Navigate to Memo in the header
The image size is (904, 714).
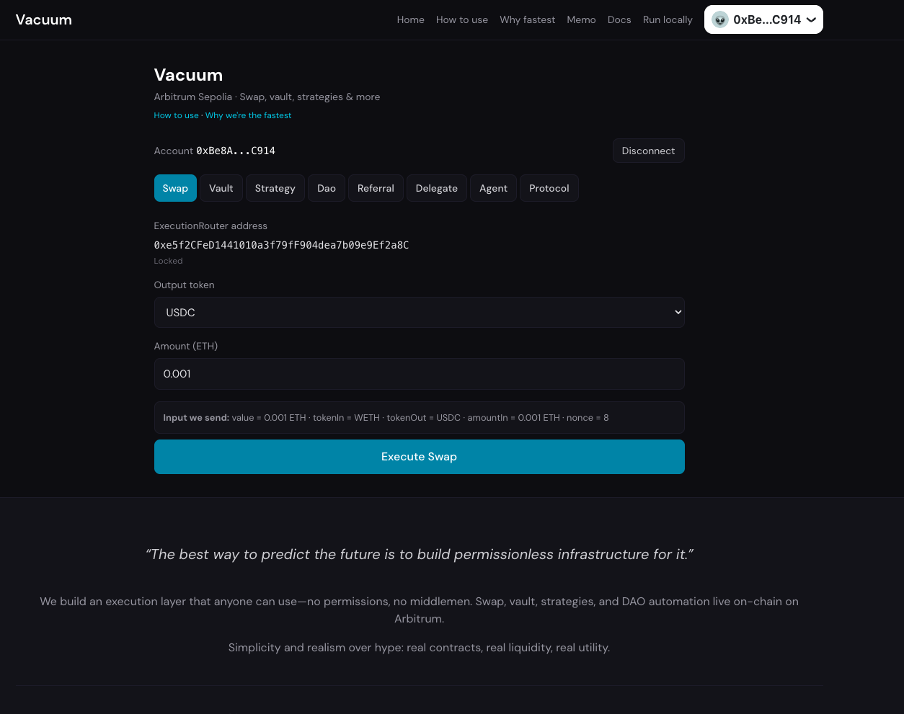581,20
